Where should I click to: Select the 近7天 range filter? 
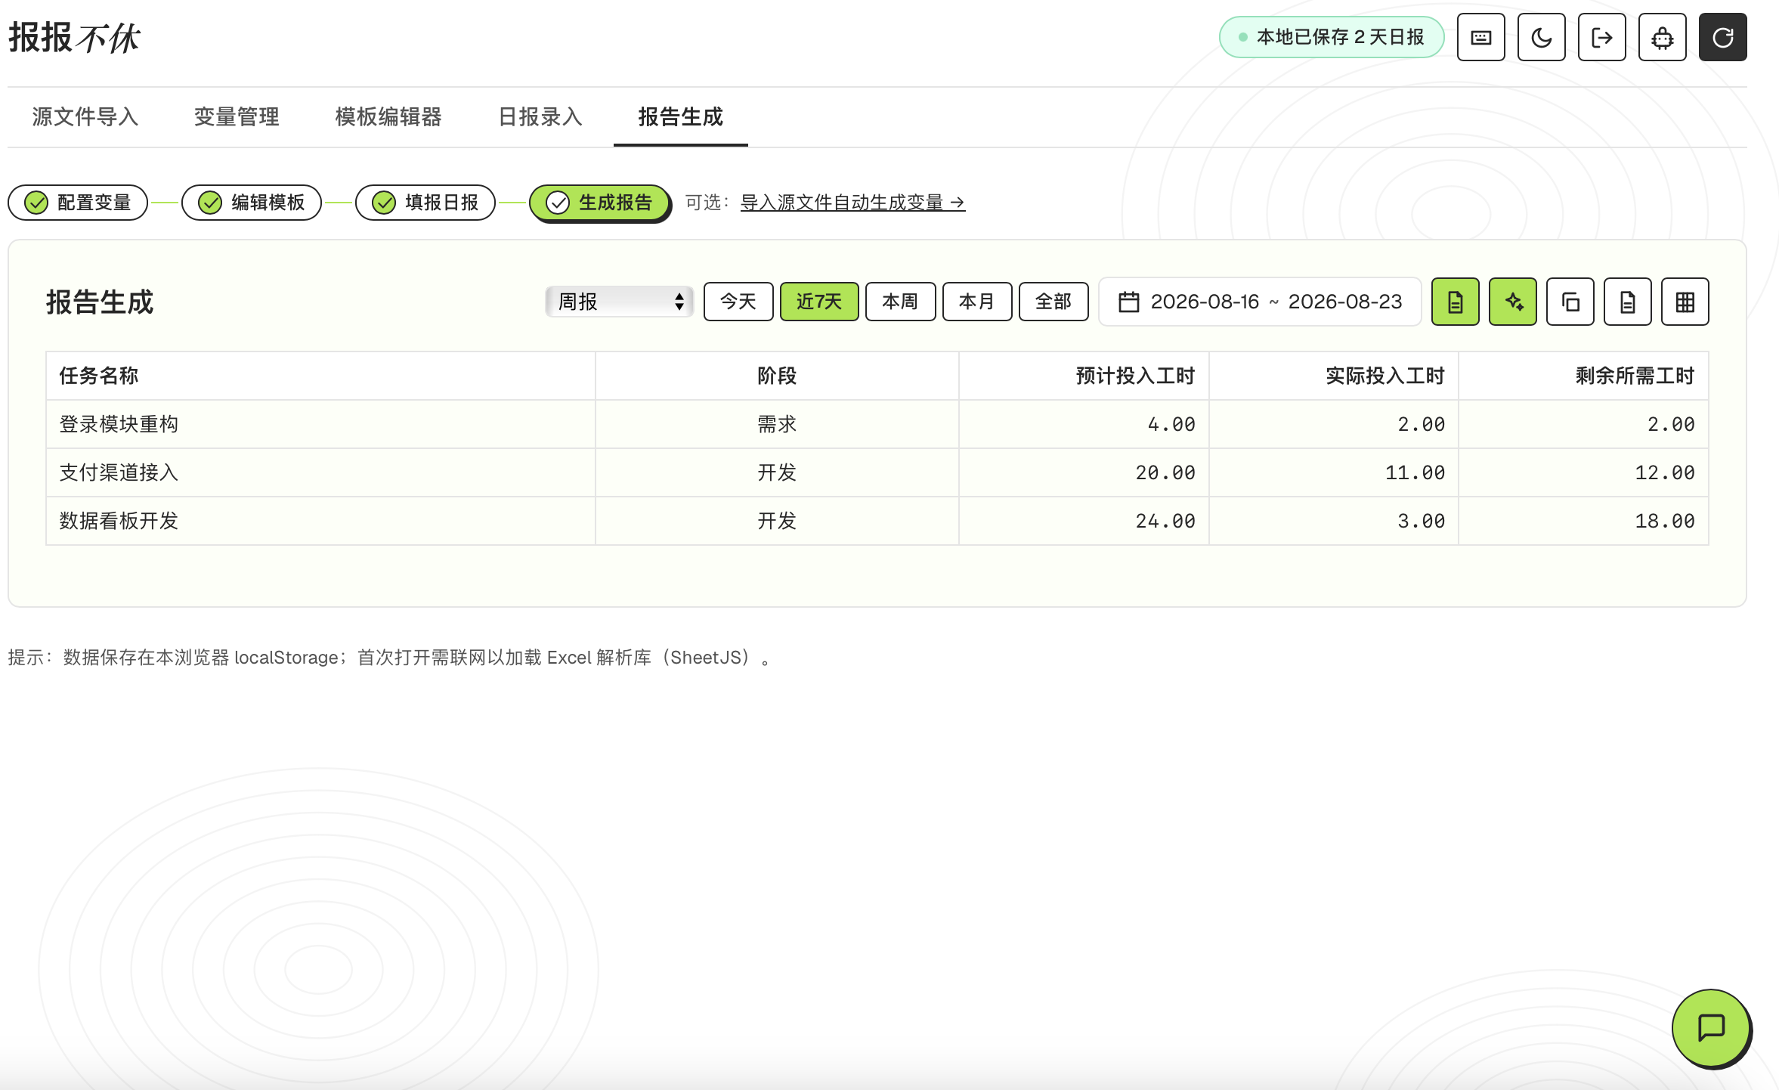click(819, 302)
